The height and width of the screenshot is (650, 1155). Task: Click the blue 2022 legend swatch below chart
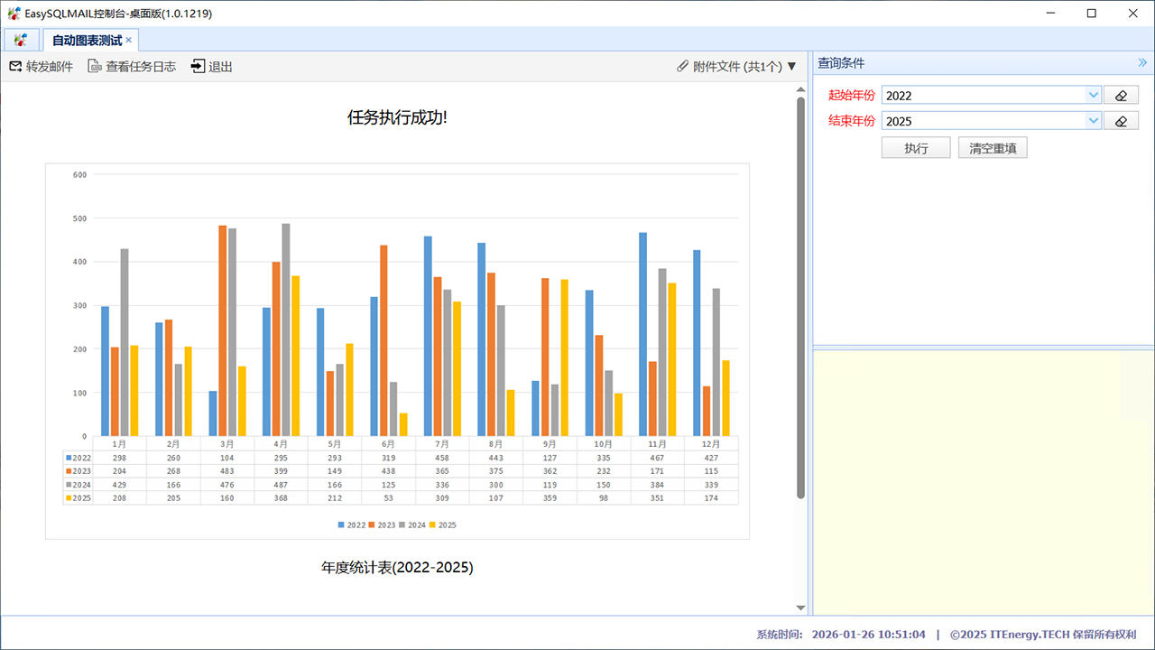pos(341,525)
